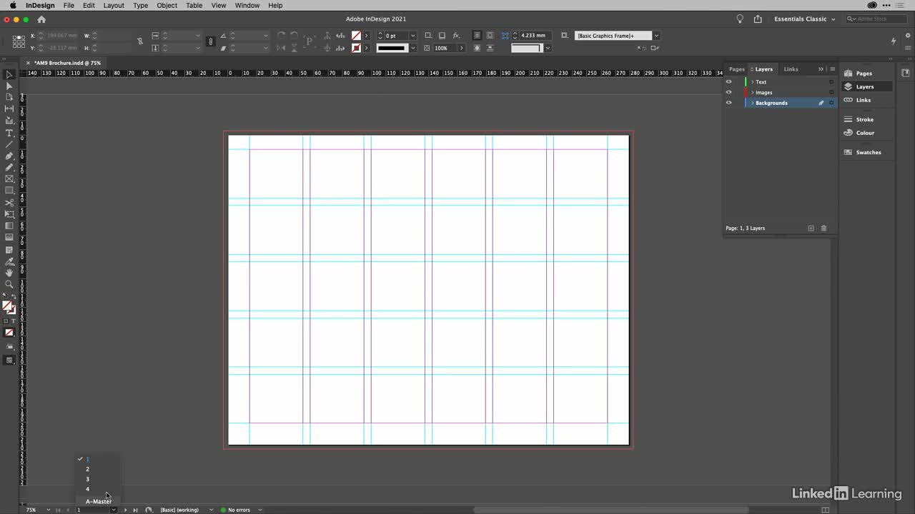Apply None using the toolbox button
The height and width of the screenshot is (514, 915).
(9, 333)
